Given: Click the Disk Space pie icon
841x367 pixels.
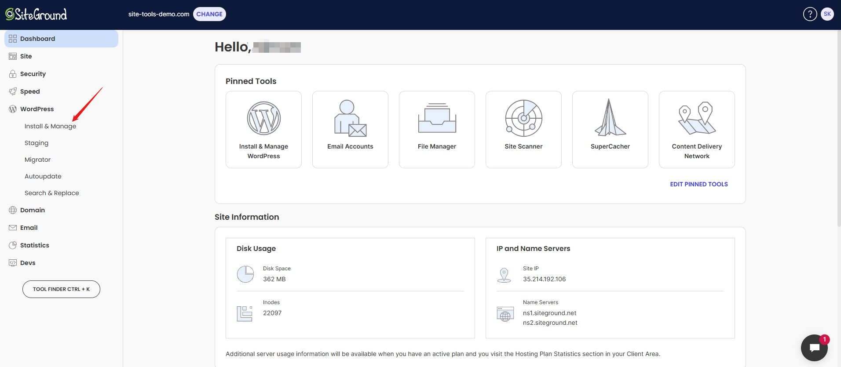Looking at the screenshot, I should [x=245, y=274].
